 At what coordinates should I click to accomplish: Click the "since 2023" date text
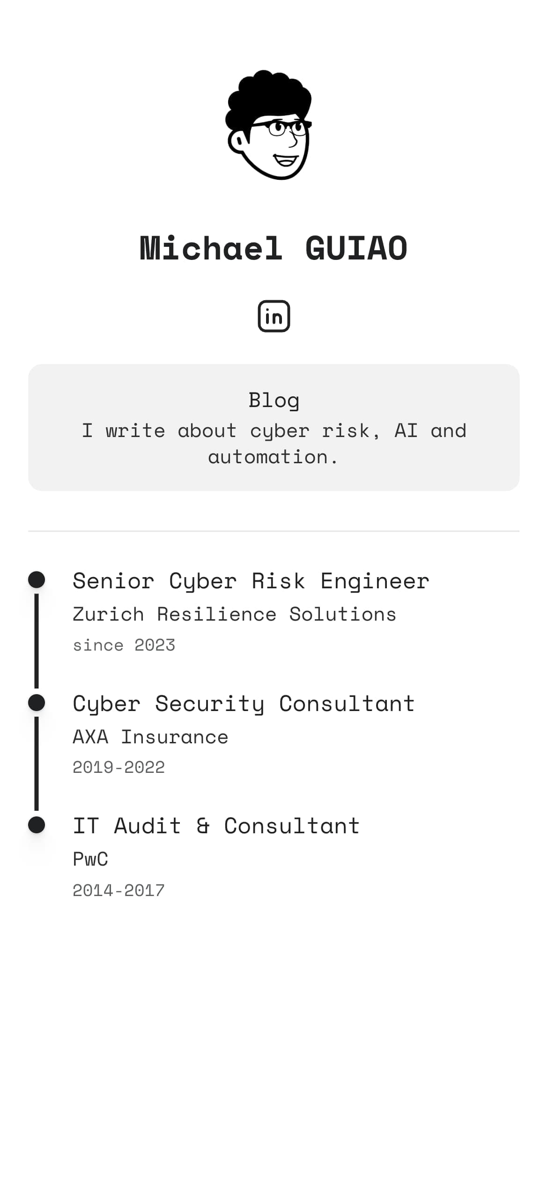pos(124,645)
